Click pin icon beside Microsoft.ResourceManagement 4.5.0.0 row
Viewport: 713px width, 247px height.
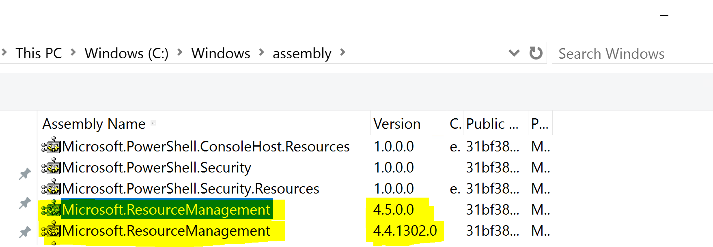(x=25, y=202)
